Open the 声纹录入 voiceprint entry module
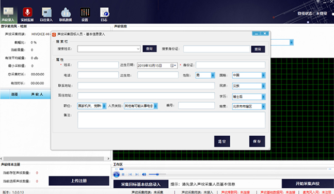 click(x=8, y=14)
